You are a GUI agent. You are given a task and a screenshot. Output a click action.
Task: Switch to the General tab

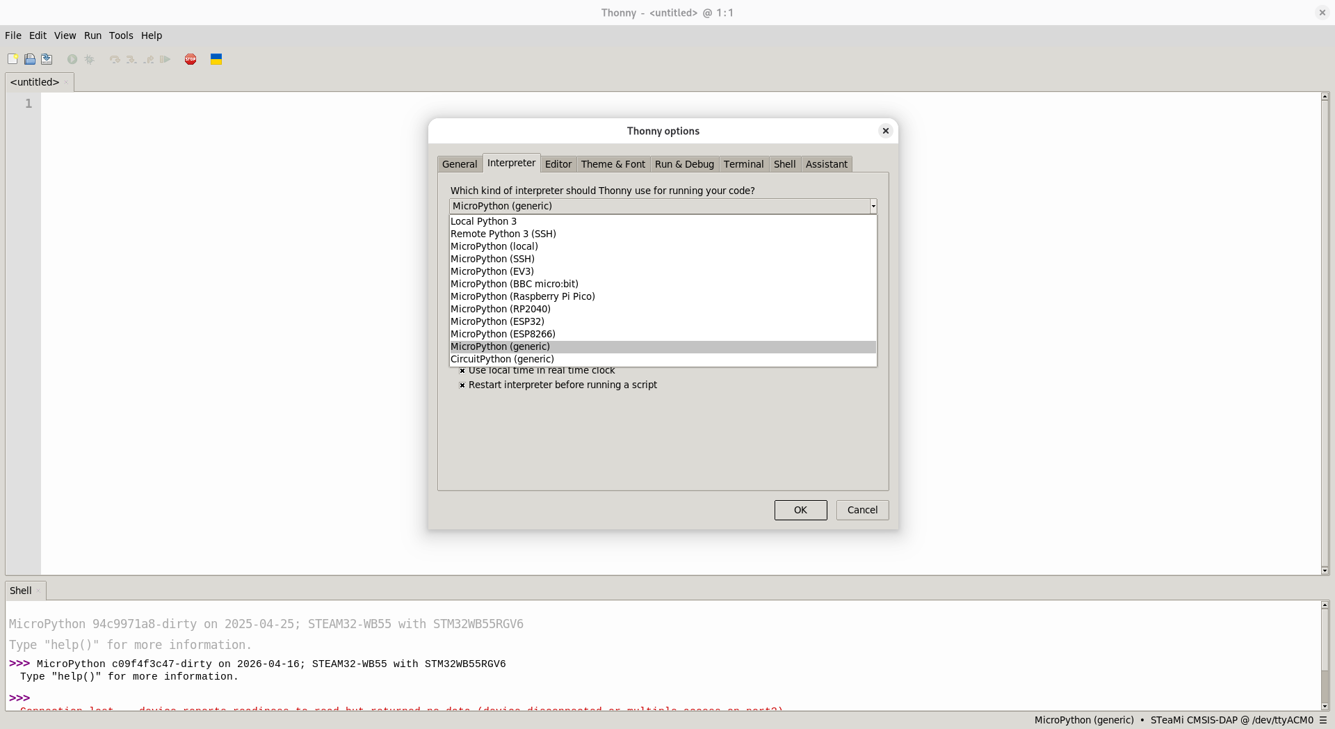[x=460, y=164]
